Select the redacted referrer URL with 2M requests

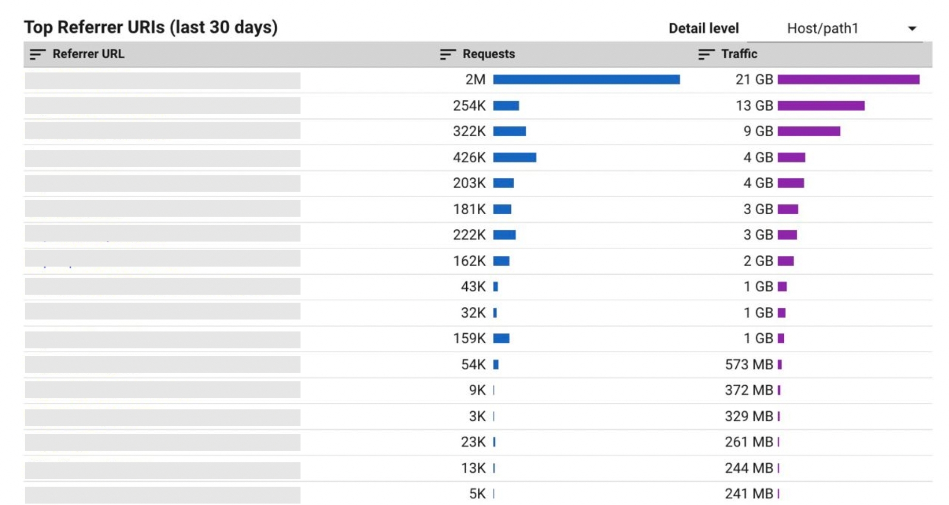(x=162, y=80)
